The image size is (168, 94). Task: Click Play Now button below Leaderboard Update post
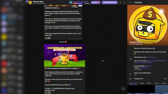click(x=63, y=42)
